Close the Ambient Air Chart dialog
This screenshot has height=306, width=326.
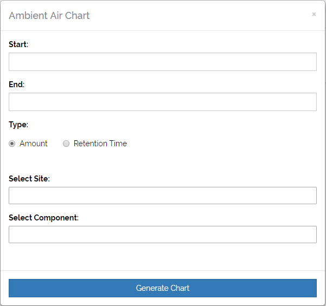click(x=314, y=15)
